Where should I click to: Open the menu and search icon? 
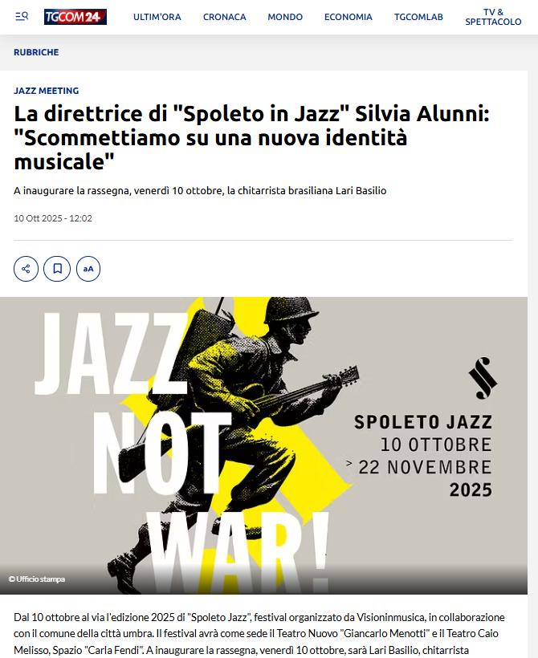click(22, 16)
